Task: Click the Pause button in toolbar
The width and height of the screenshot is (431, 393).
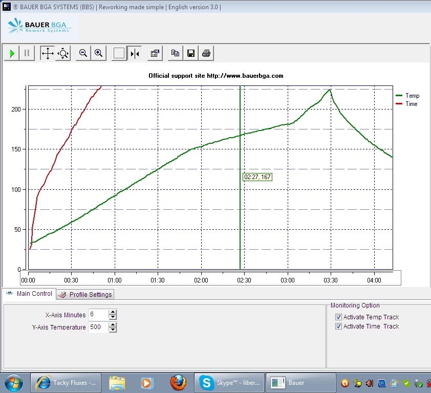Action: tap(27, 53)
